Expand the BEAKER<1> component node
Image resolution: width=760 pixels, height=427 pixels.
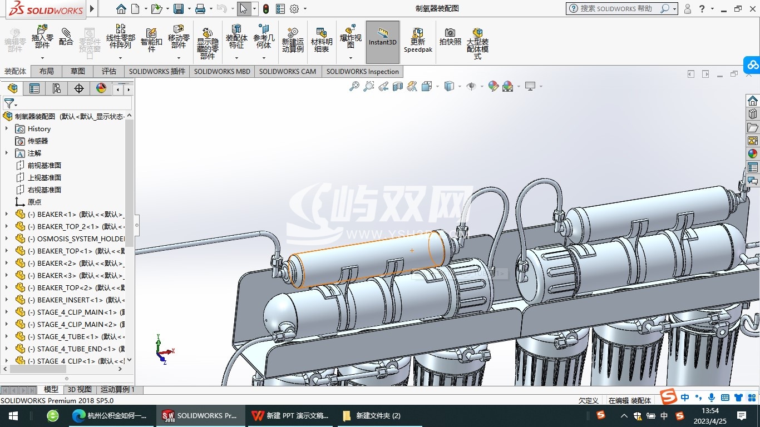pos(7,214)
